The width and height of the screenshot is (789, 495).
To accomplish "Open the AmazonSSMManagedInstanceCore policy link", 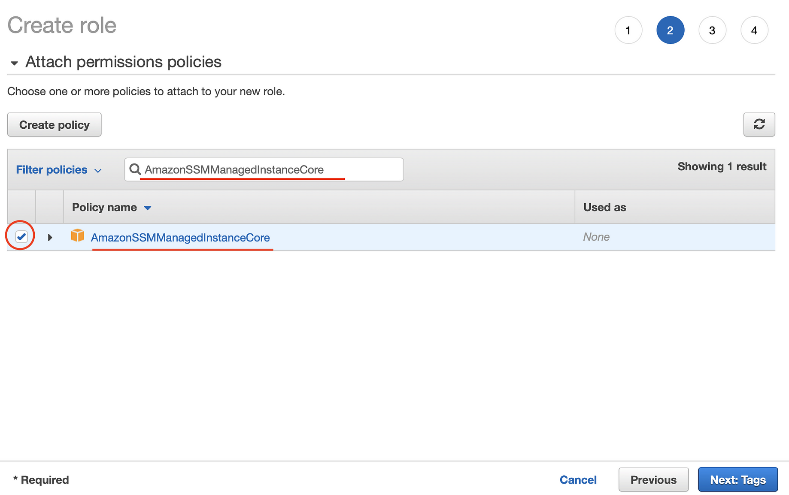I will click(180, 237).
